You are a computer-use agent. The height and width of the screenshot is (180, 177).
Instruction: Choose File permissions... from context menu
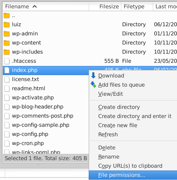(133, 175)
